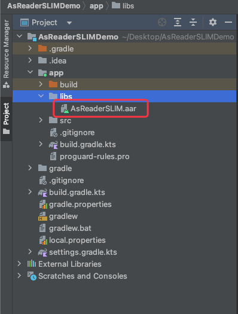This screenshot has width=238, height=314.
Task: Open the Project panel settings gear
Action: point(212,22)
